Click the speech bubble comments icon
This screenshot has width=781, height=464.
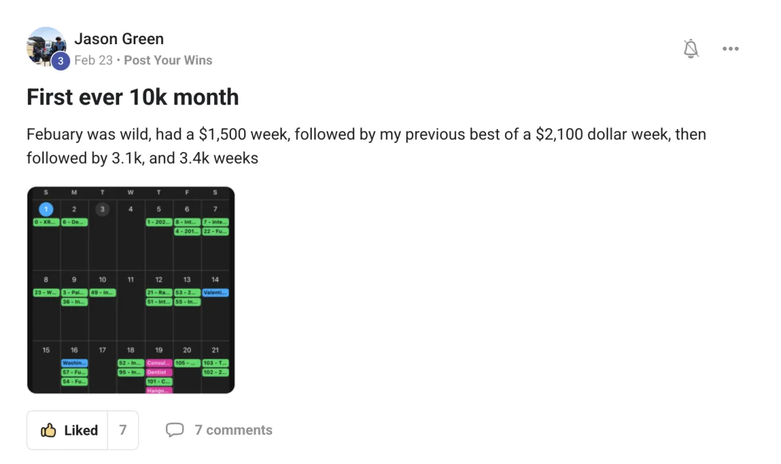[174, 430]
